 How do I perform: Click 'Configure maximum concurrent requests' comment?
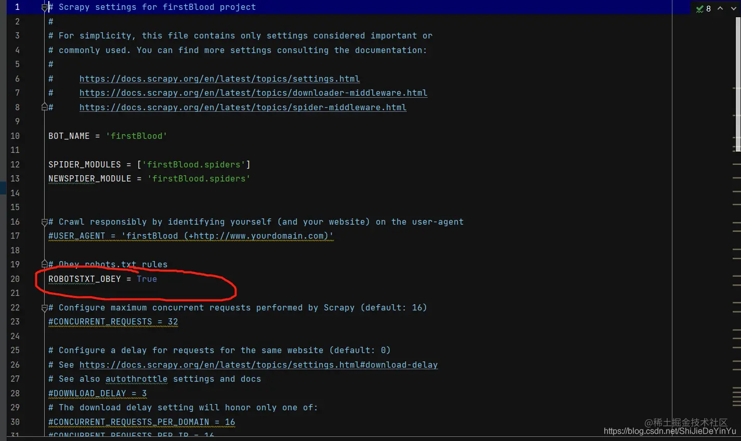(237, 308)
